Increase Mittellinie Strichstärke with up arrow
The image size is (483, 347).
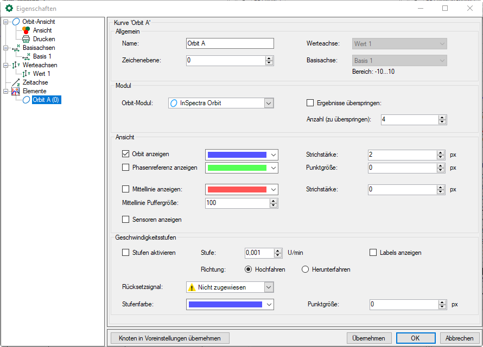(x=441, y=188)
